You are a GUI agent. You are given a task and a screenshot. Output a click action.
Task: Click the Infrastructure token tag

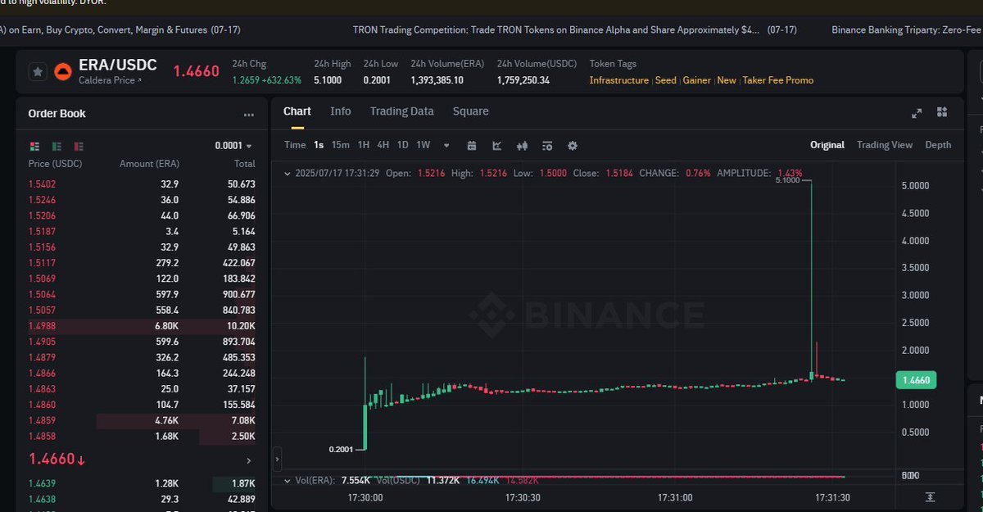coord(618,80)
